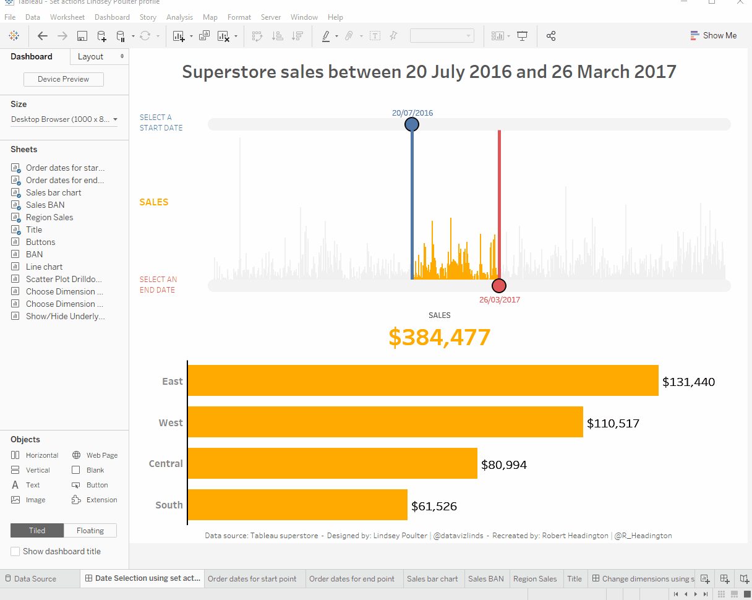Image resolution: width=752 pixels, height=600 pixels.
Task: Click the Presentation mode icon
Action: pyautogui.click(x=523, y=36)
